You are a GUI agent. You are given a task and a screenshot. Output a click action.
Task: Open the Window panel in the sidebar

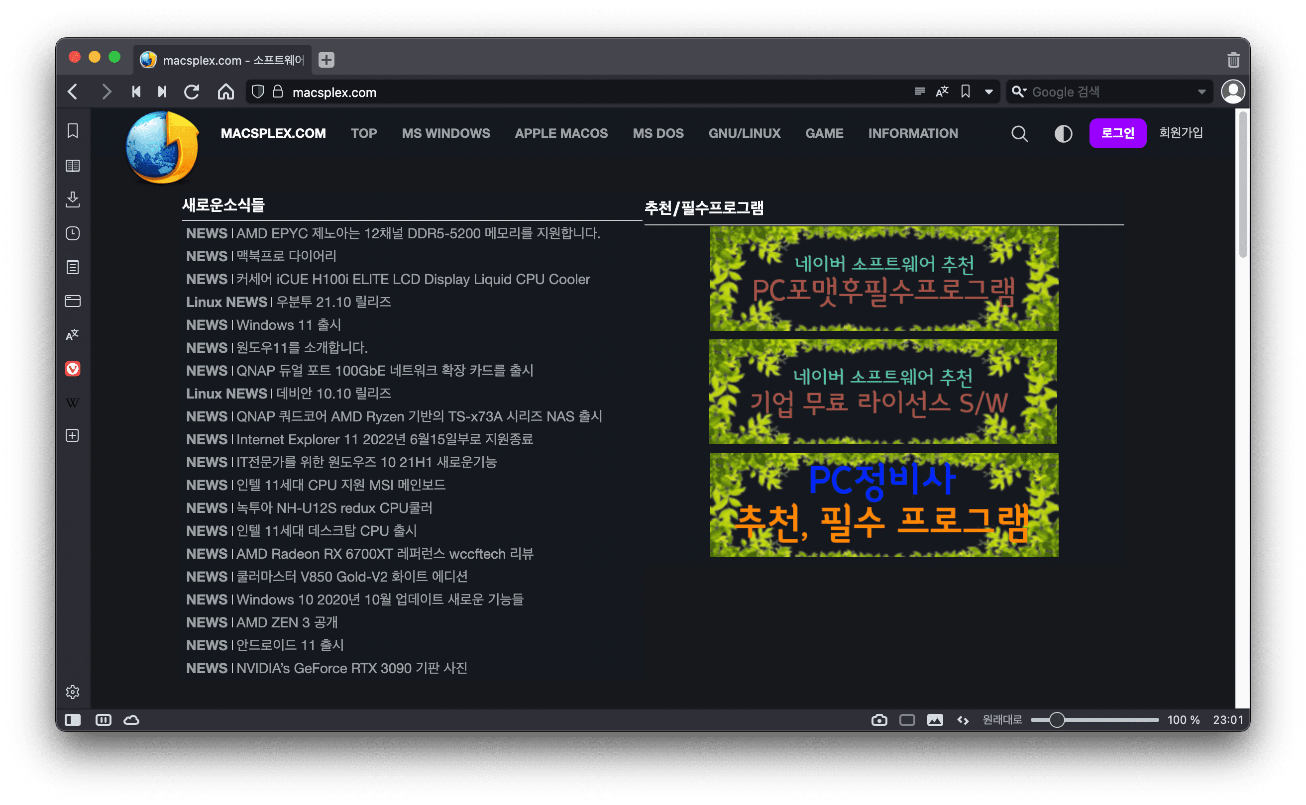click(73, 301)
